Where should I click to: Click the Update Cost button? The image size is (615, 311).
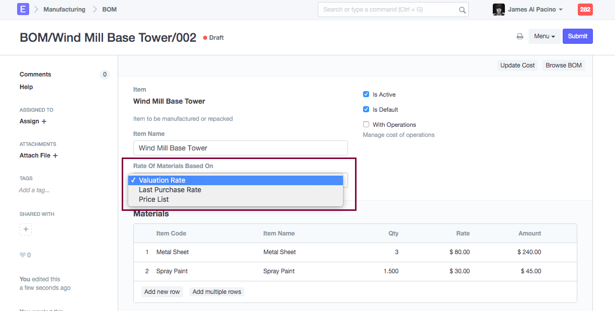517,65
